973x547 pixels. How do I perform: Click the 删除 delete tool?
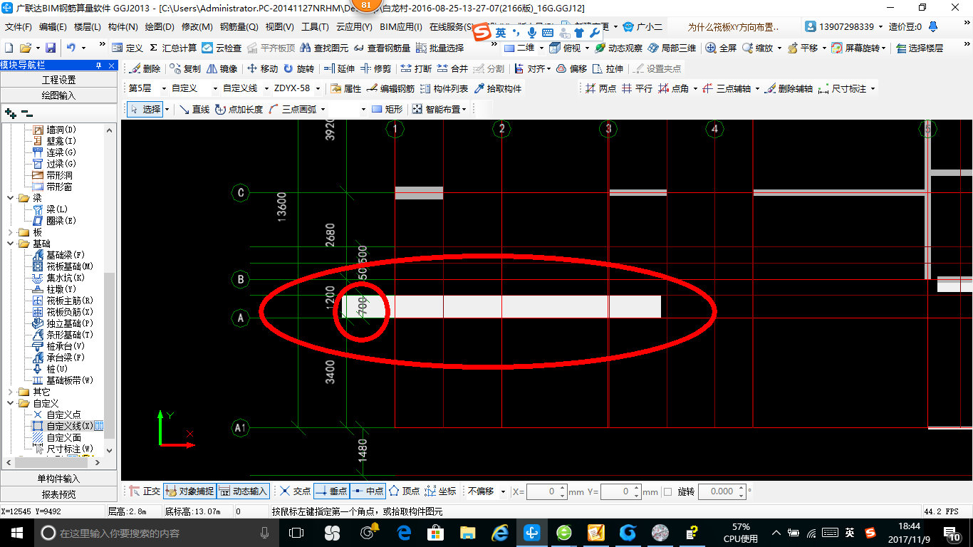[145, 69]
